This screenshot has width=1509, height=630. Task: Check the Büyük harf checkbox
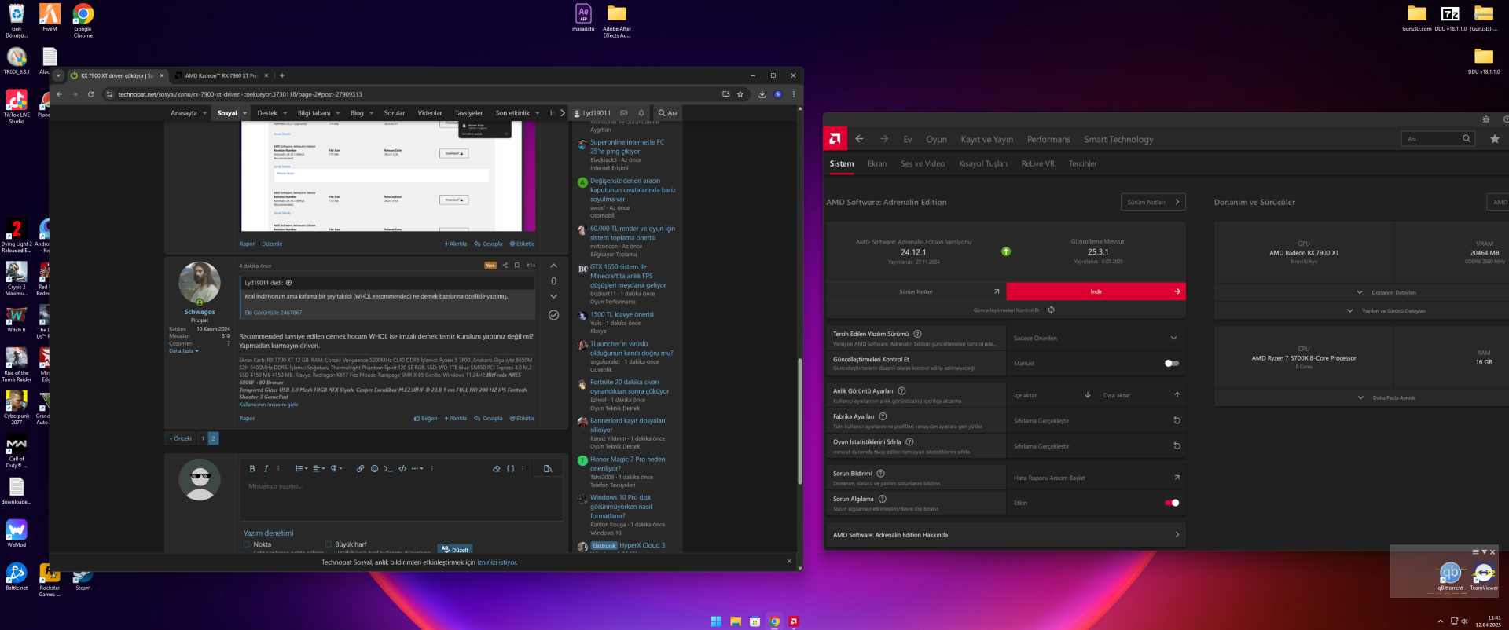click(x=329, y=544)
